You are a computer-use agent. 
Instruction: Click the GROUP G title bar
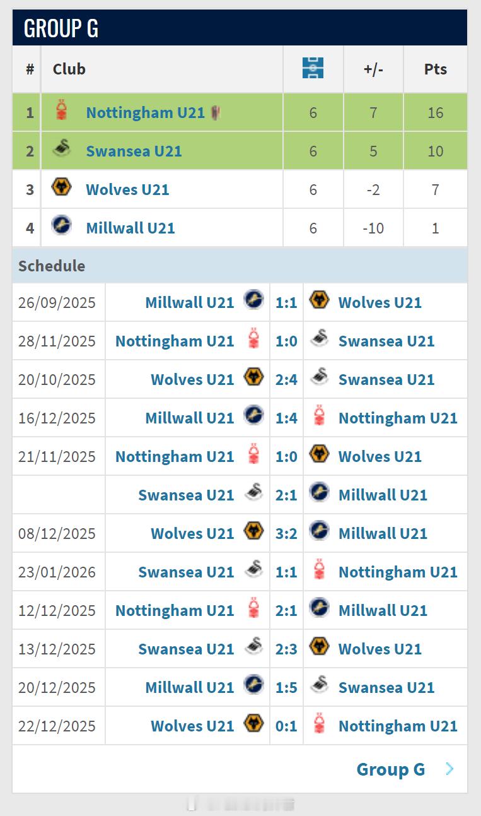click(x=240, y=28)
